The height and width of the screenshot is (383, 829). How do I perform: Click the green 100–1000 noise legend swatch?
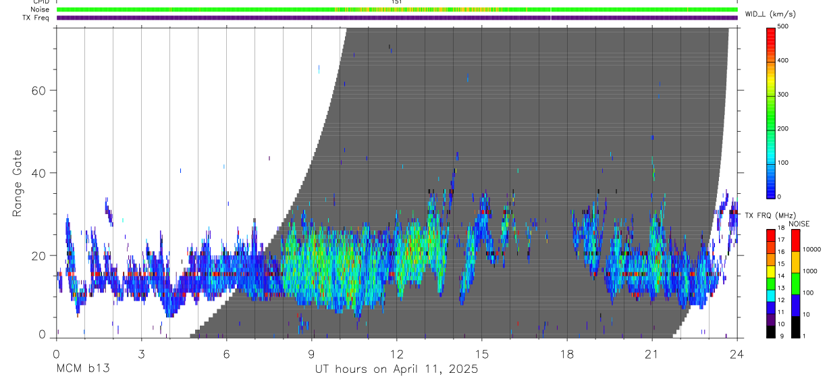coord(795,283)
